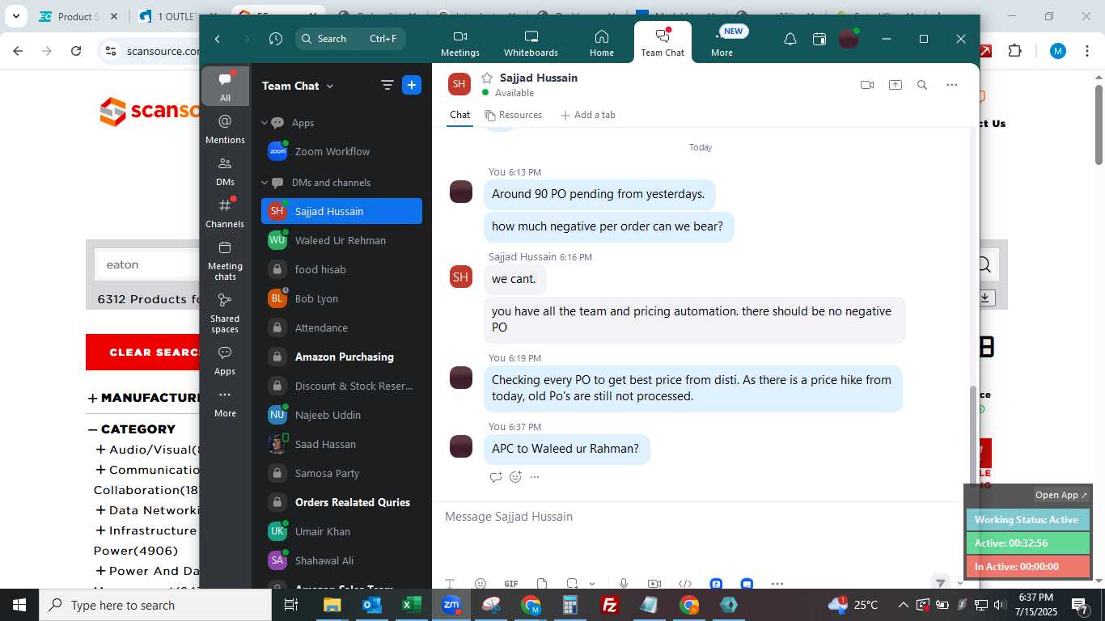
Task: Open Mentions in the sidebar
Action: pyautogui.click(x=225, y=129)
